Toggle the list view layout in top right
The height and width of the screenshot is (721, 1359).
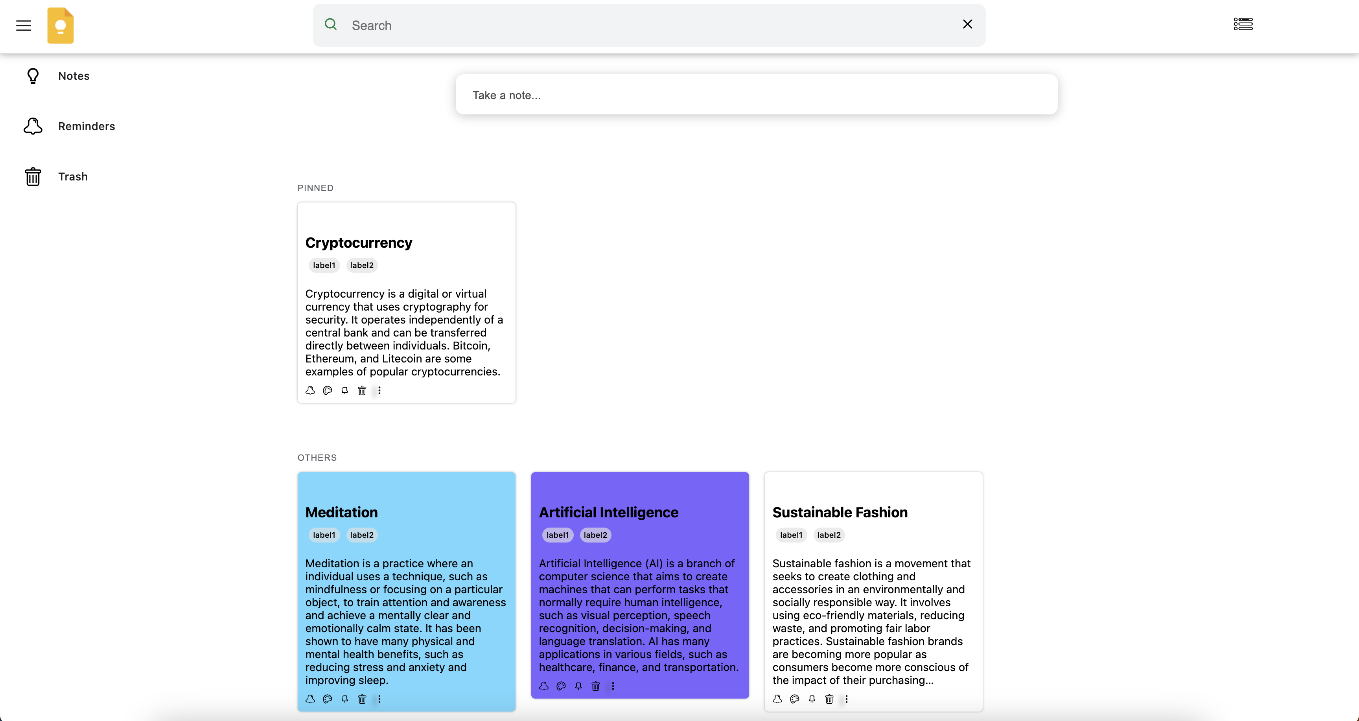pos(1243,24)
